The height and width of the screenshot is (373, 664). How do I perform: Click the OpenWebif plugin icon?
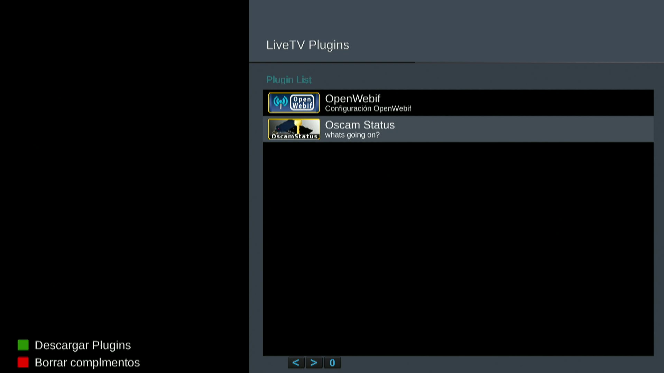click(294, 103)
